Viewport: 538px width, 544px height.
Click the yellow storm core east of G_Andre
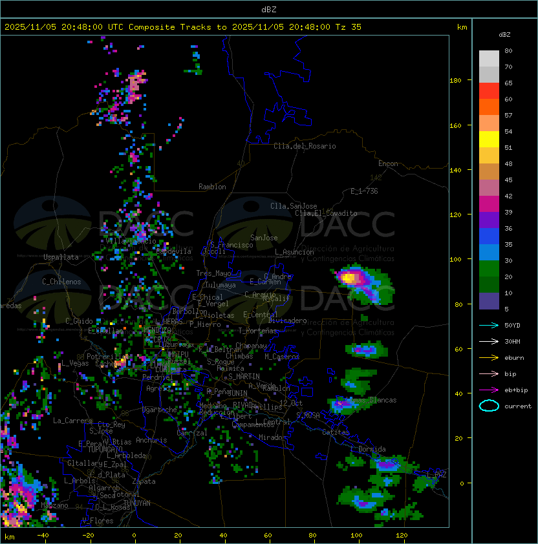click(x=349, y=278)
